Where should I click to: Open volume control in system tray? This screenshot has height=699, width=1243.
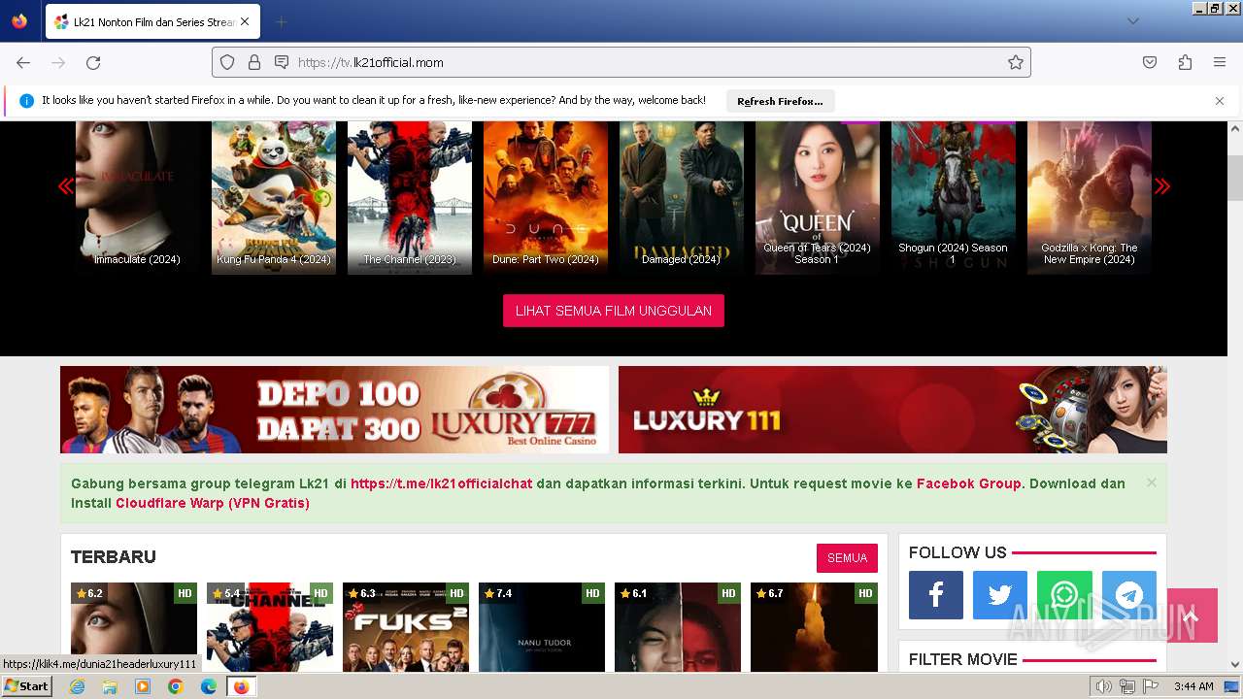(x=1104, y=686)
